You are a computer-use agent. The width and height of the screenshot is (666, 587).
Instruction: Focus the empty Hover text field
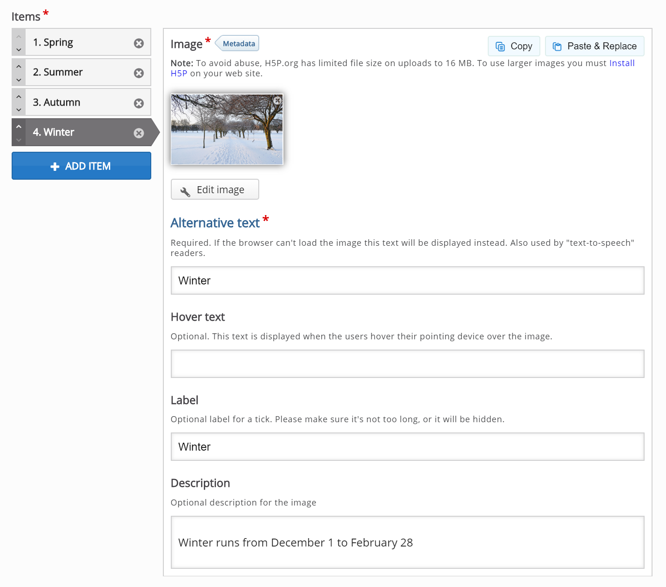407,364
